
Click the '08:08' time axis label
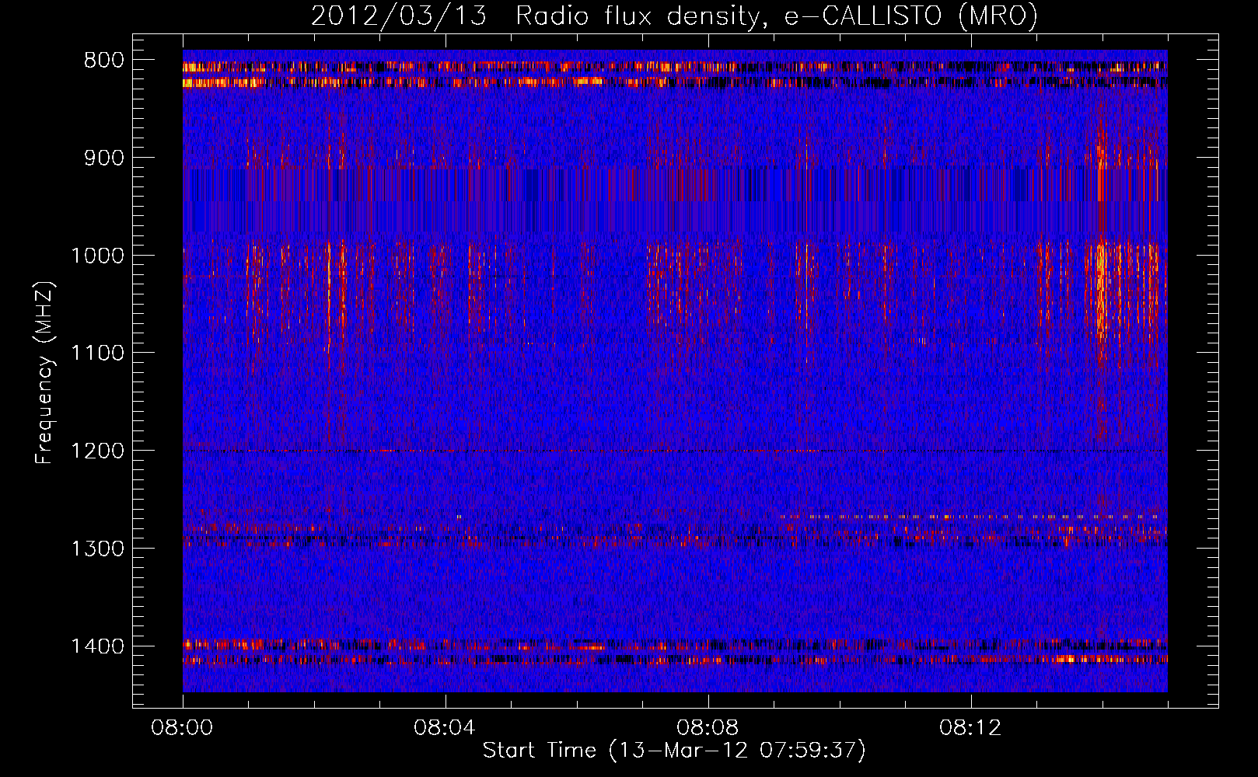click(708, 728)
